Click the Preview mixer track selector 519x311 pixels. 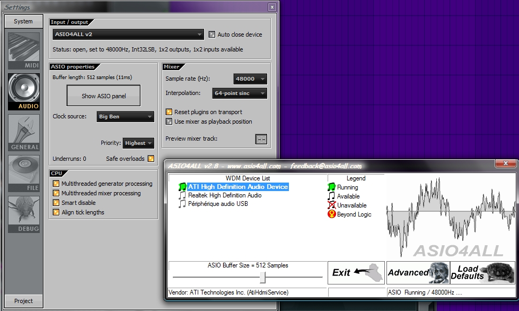click(x=261, y=139)
